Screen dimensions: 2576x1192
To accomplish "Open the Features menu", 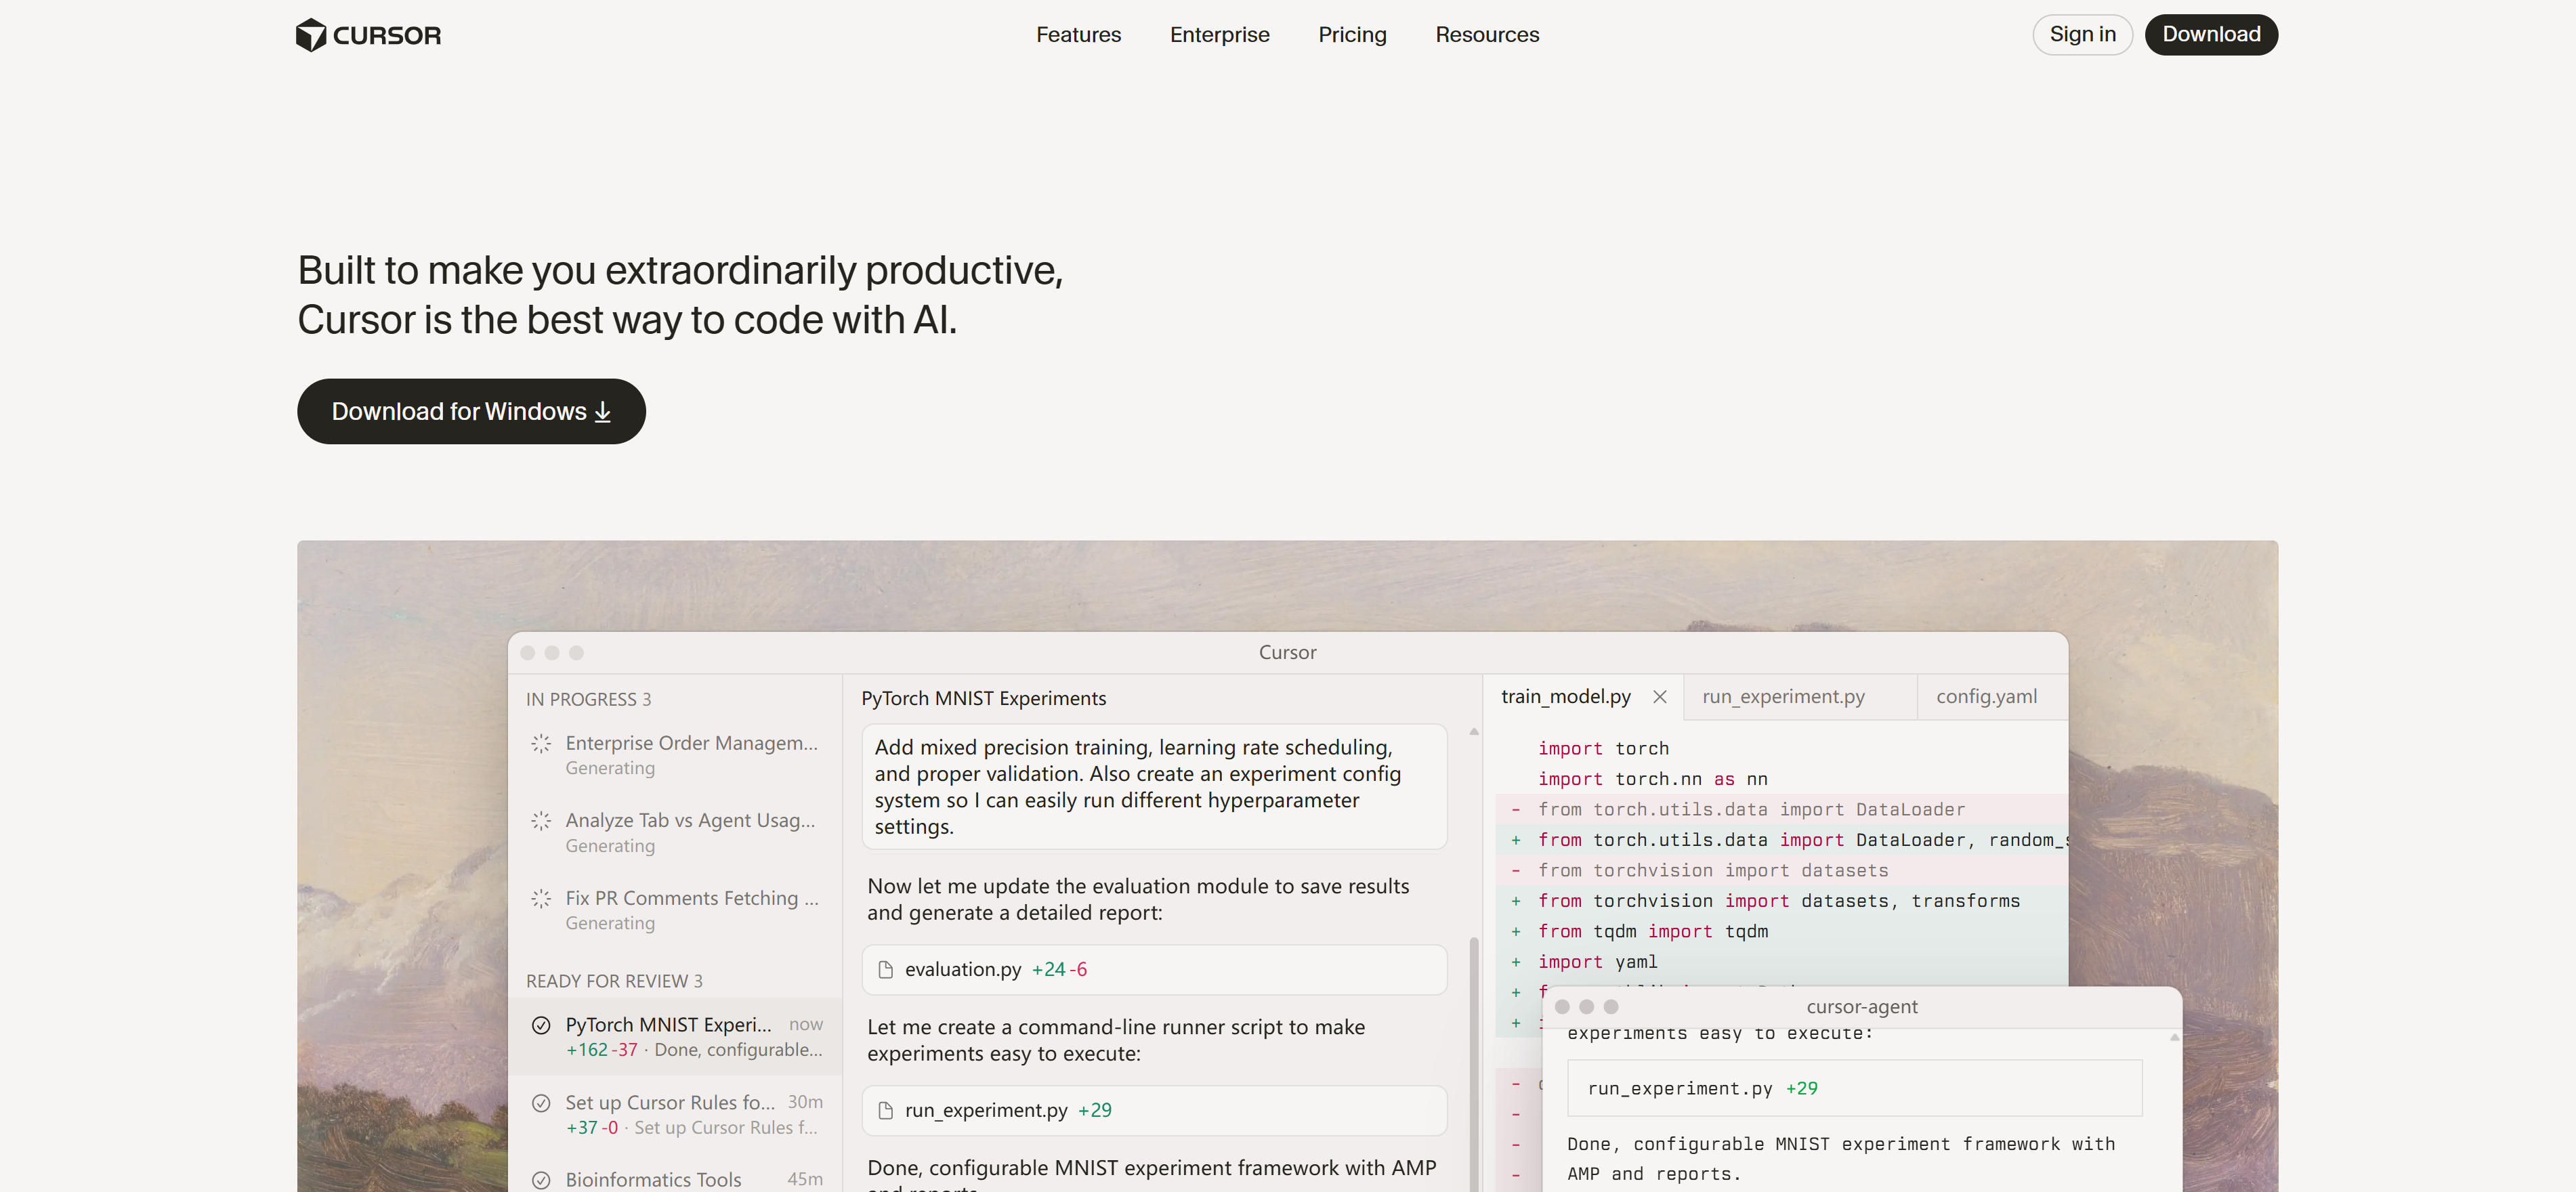I will [1078, 35].
